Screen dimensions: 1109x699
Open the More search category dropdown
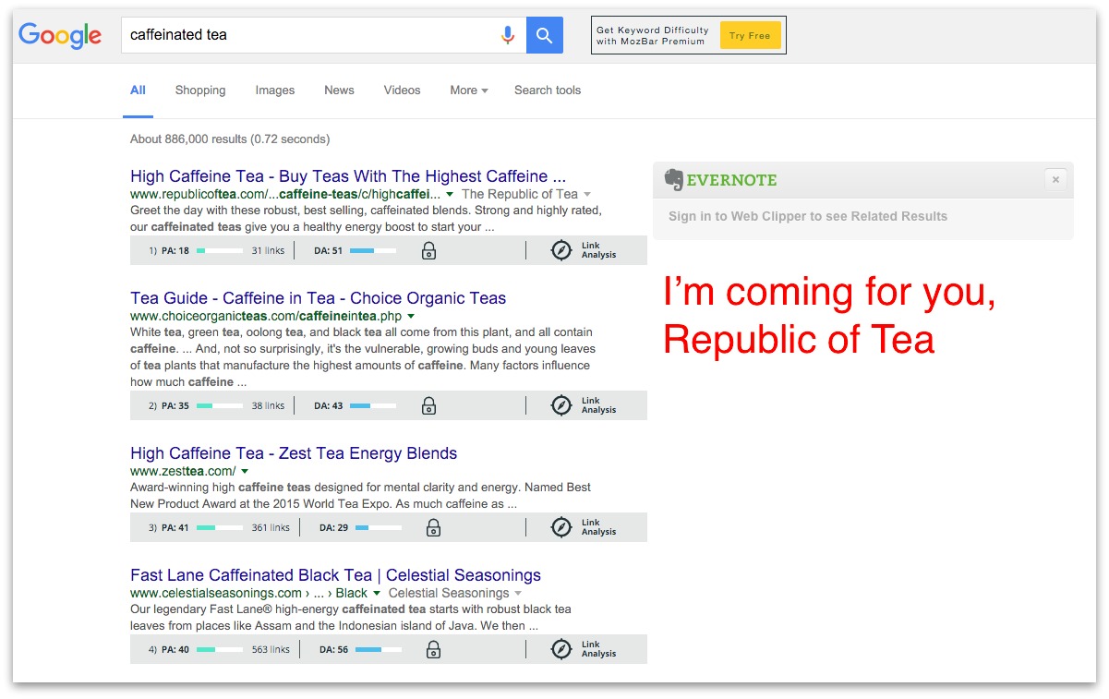(x=469, y=90)
